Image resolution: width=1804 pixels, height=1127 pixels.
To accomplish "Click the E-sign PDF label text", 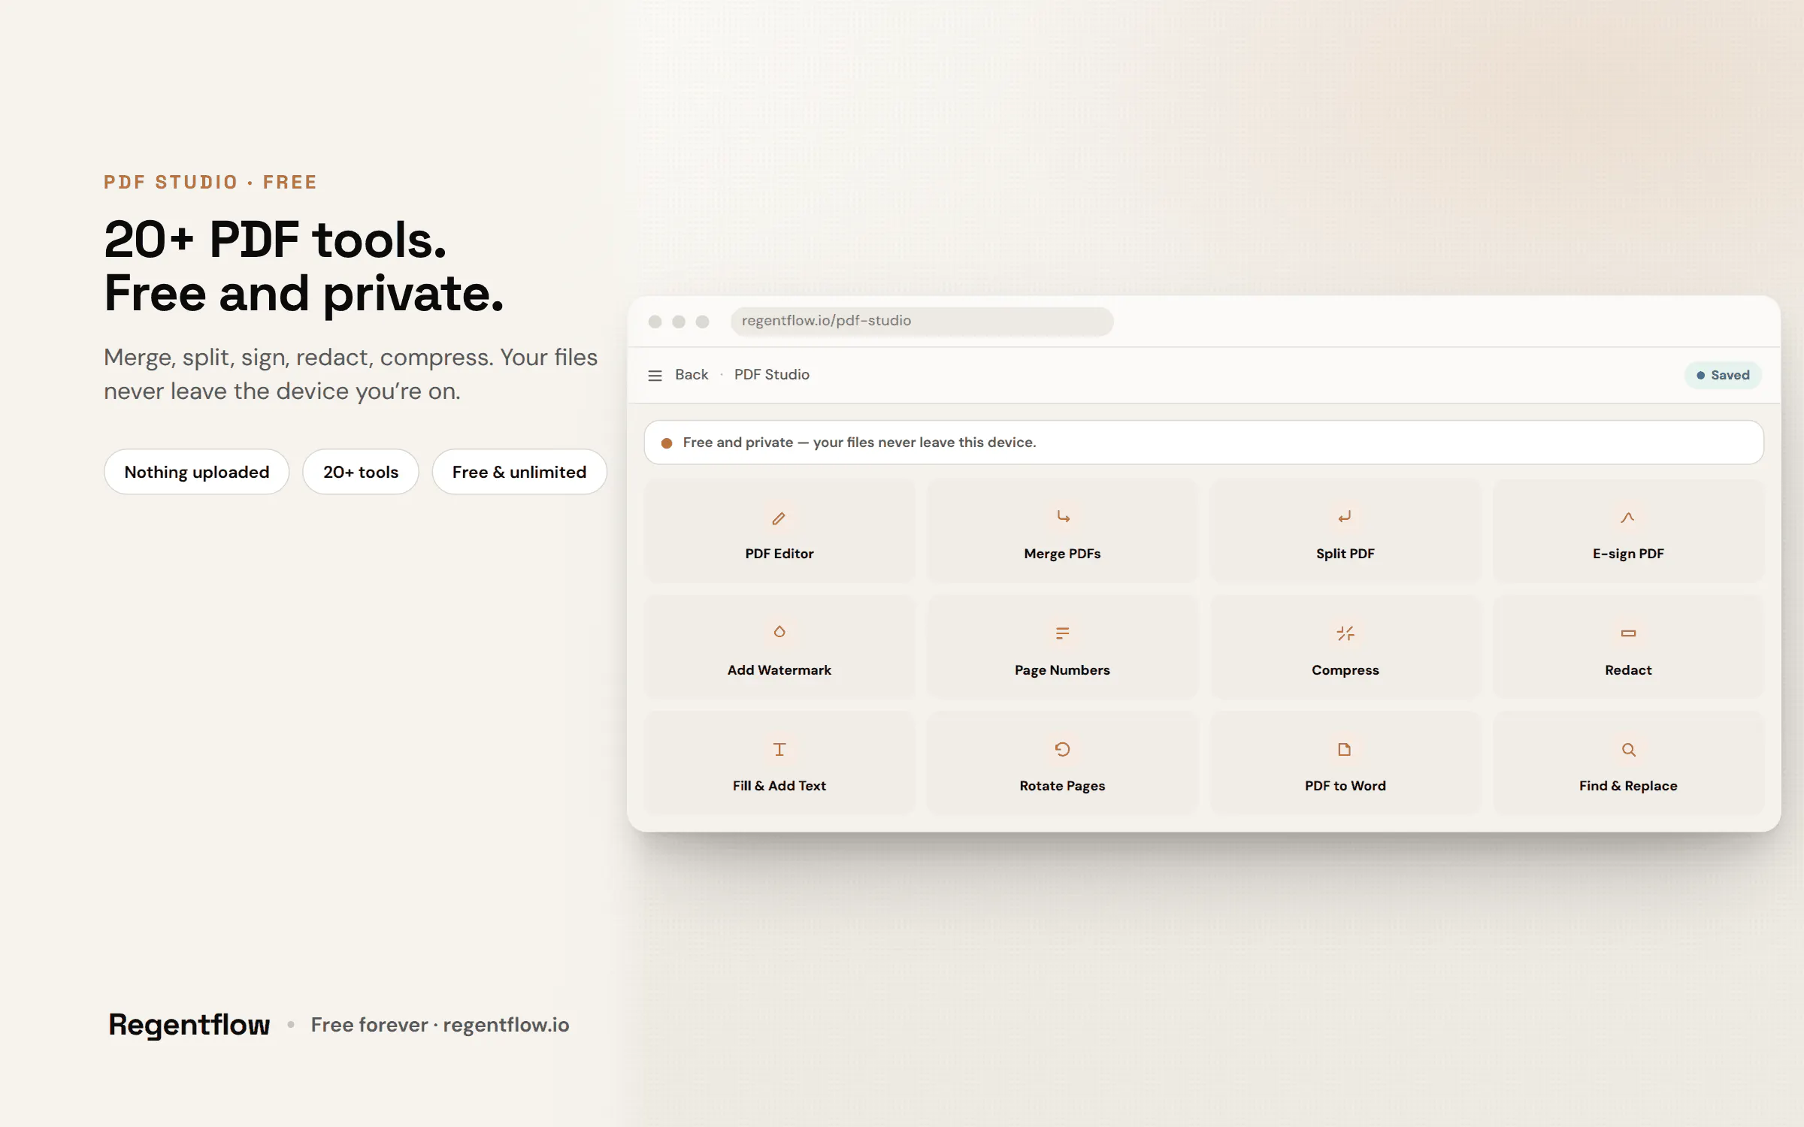I will coord(1628,554).
